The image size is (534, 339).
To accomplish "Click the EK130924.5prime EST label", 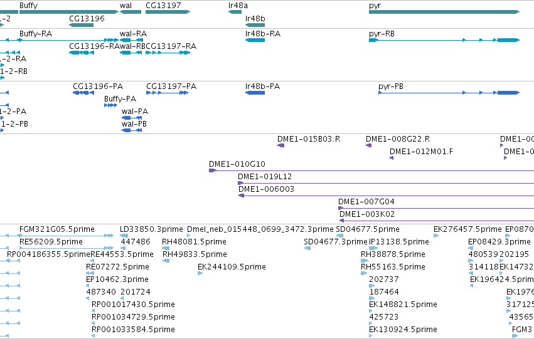I will [403, 330].
